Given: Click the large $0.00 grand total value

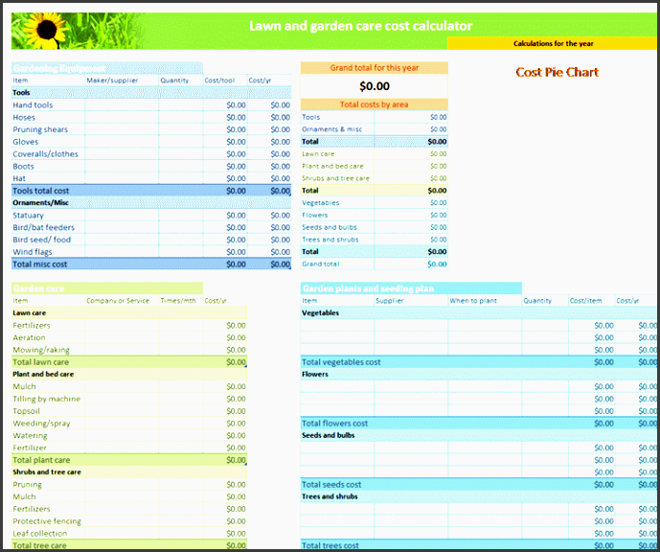Looking at the screenshot, I should click(x=374, y=86).
